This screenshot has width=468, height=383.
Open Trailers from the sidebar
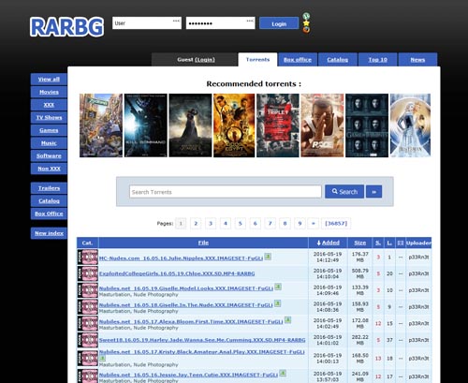point(49,188)
